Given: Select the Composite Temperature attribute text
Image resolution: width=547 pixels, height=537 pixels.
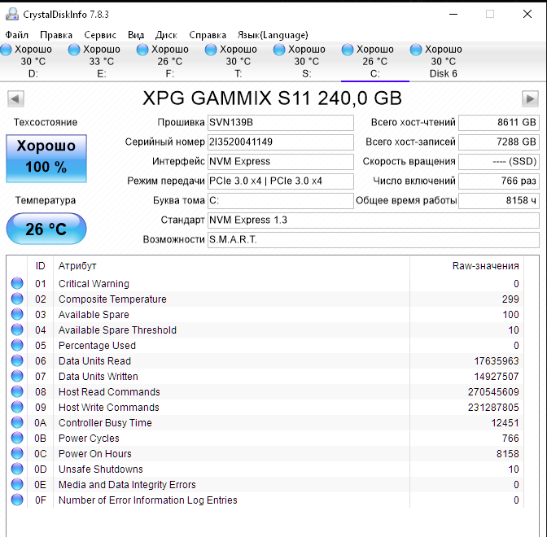Looking at the screenshot, I should coord(112,299).
